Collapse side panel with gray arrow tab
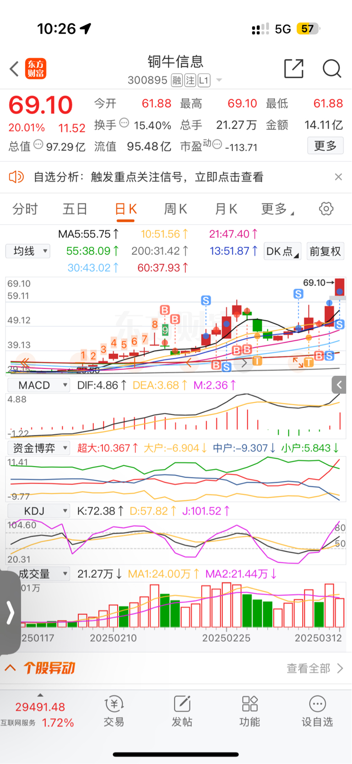The width and height of the screenshot is (352, 764). coord(339,385)
